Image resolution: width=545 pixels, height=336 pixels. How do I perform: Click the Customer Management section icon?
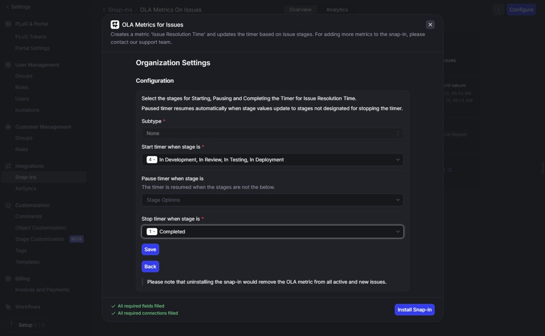tap(8, 127)
